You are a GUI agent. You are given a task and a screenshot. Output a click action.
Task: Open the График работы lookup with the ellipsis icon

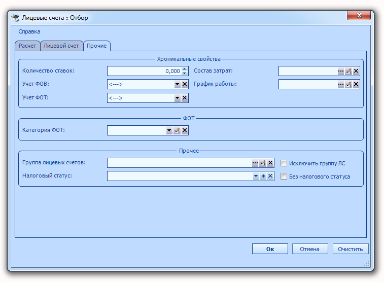pyautogui.click(x=341, y=85)
